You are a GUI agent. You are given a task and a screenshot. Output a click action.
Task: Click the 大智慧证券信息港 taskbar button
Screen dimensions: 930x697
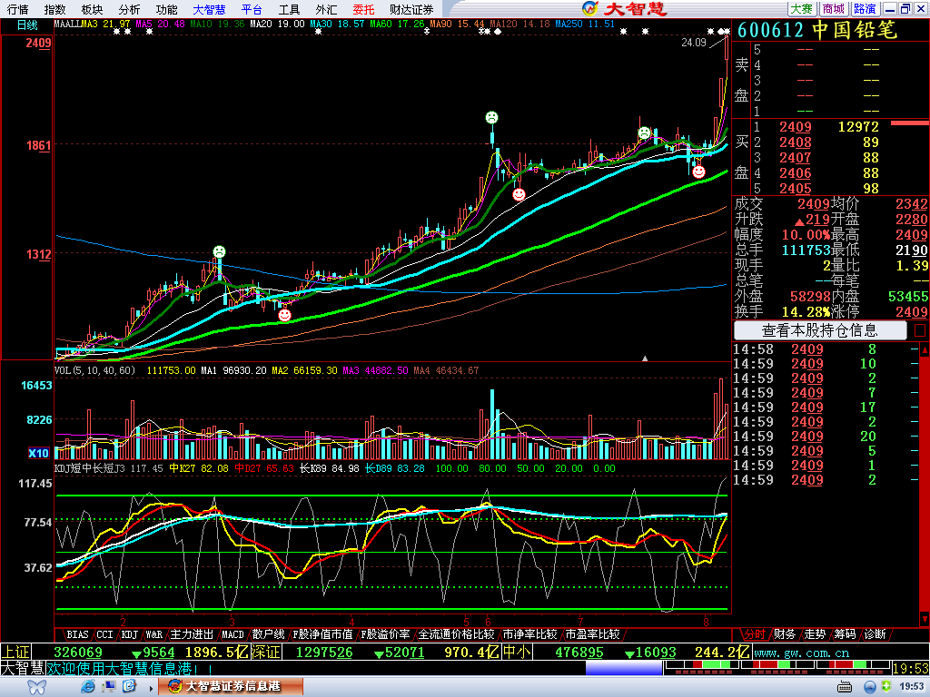coord(232,686)
